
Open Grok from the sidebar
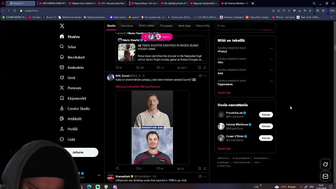coord(67,78)
